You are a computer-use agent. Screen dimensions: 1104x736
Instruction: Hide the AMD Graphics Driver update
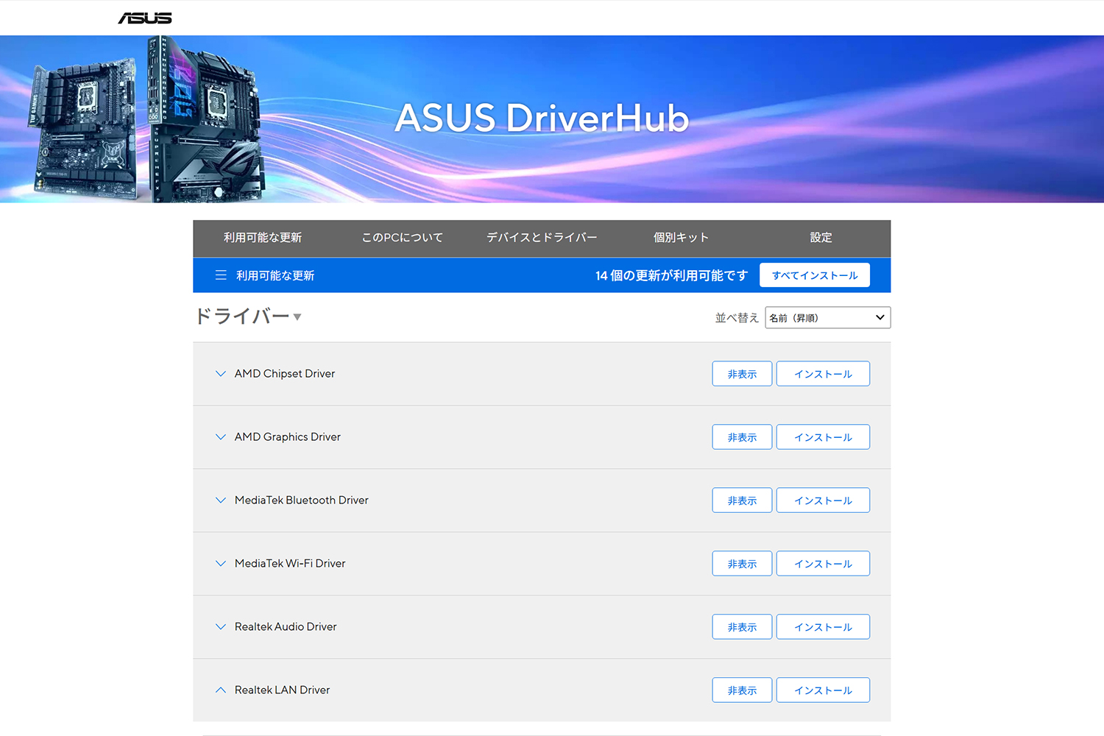coord(742,437)
